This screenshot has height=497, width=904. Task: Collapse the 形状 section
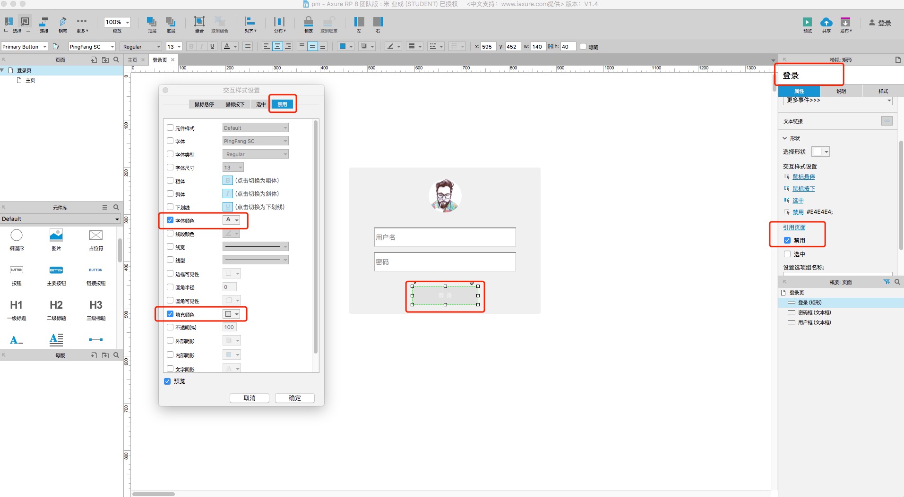(x=785, y=138)
